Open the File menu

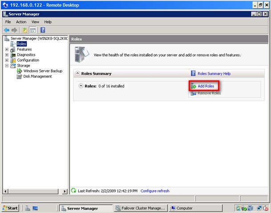8,22
